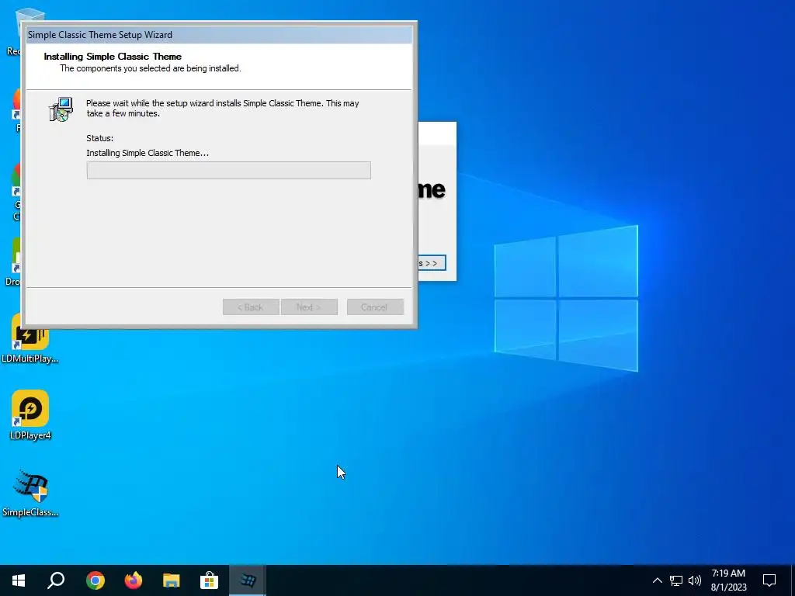Screen dimensions: 795x596
Task: Show hidden system tray icons
Action: coord(657,580)
